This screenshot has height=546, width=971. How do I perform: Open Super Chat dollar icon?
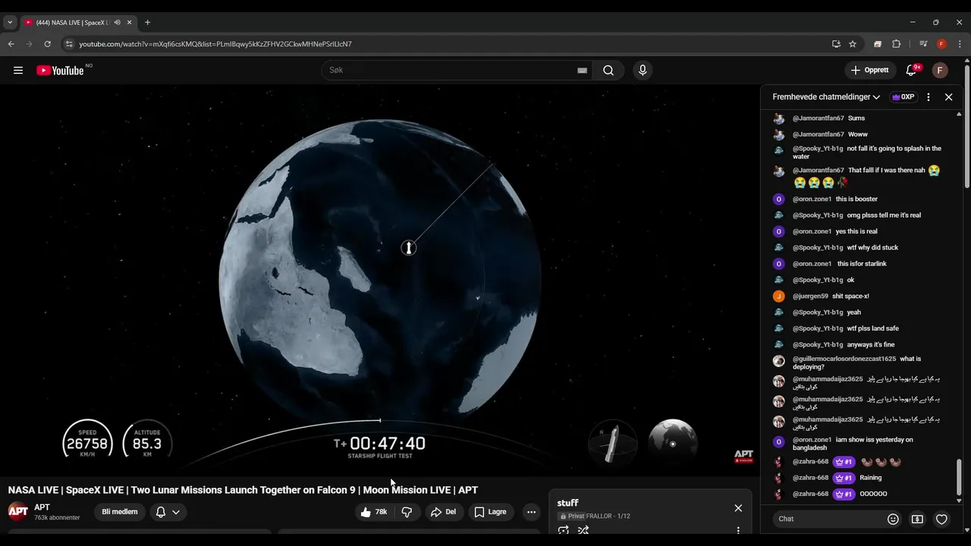click(x=917, y=519)
